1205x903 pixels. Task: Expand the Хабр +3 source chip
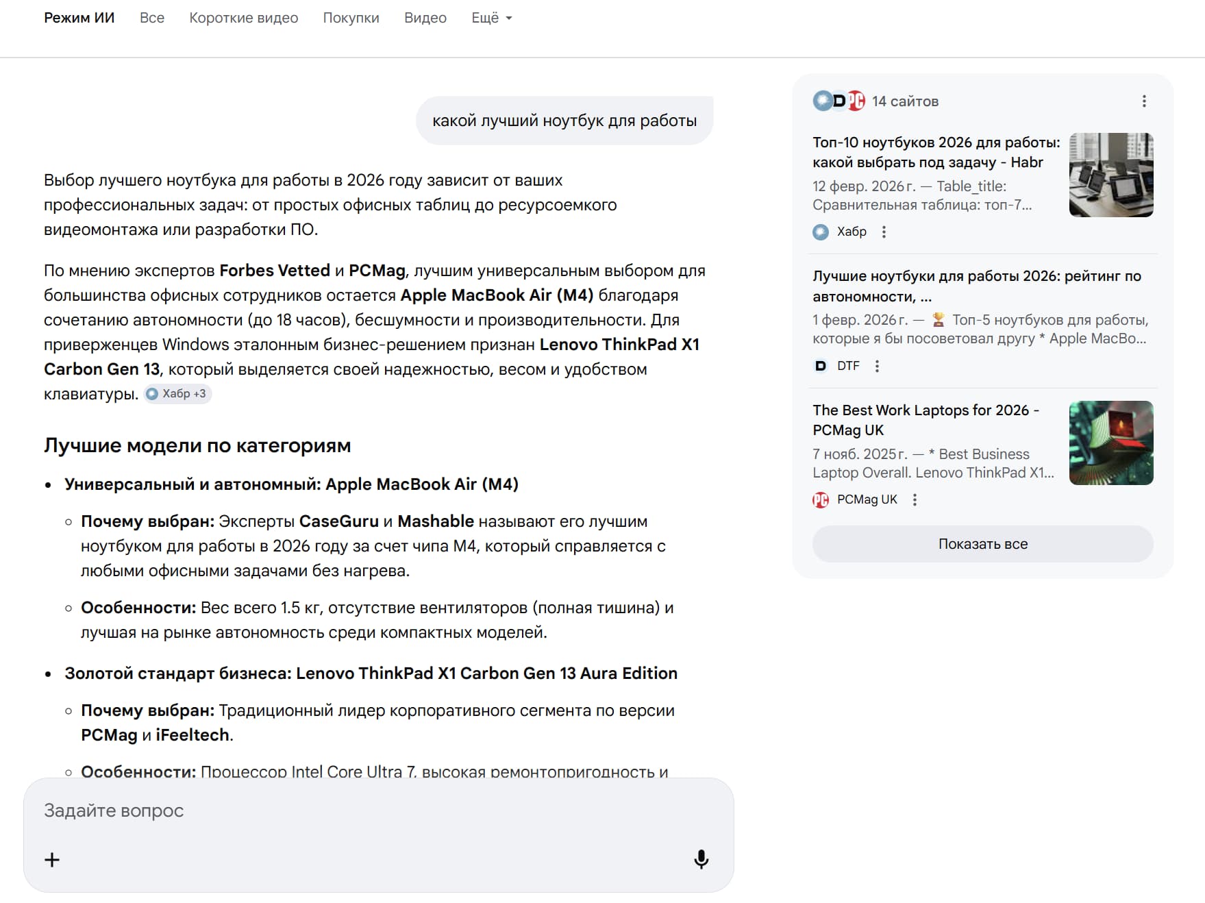click(x=177, y=394)
